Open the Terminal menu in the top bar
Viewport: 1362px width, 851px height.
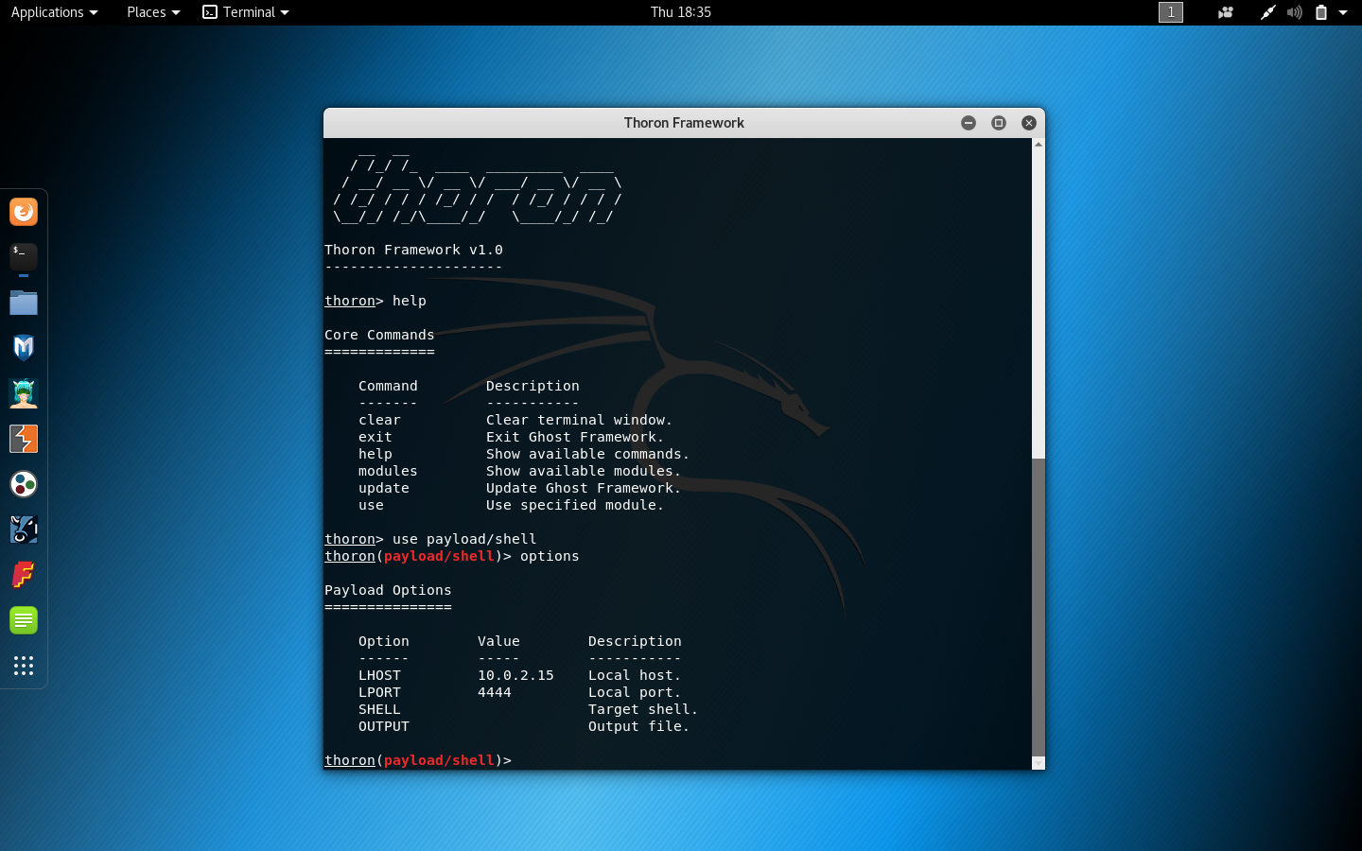[245, 12]
